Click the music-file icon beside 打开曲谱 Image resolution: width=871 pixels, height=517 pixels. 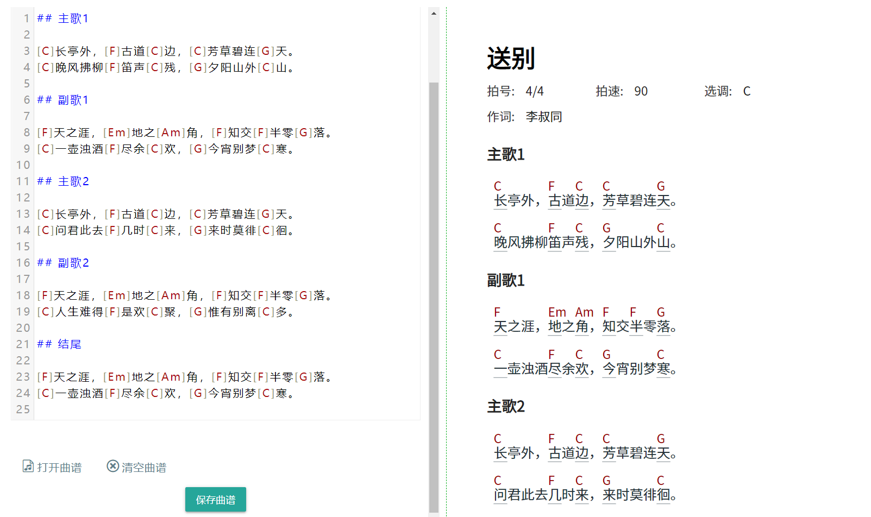(x=28, y=466)
